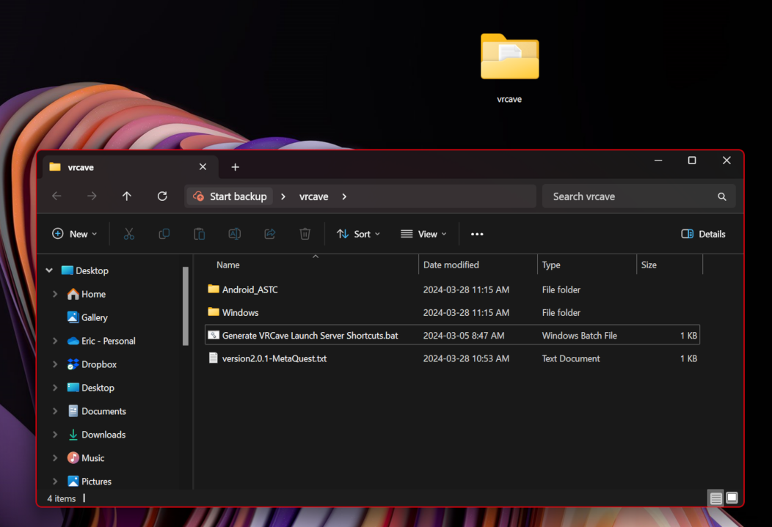This screenshot has width=772, height=527.
Task: Click Start backup in address bar
Action: pyautogui.click(x=230, y=196)
